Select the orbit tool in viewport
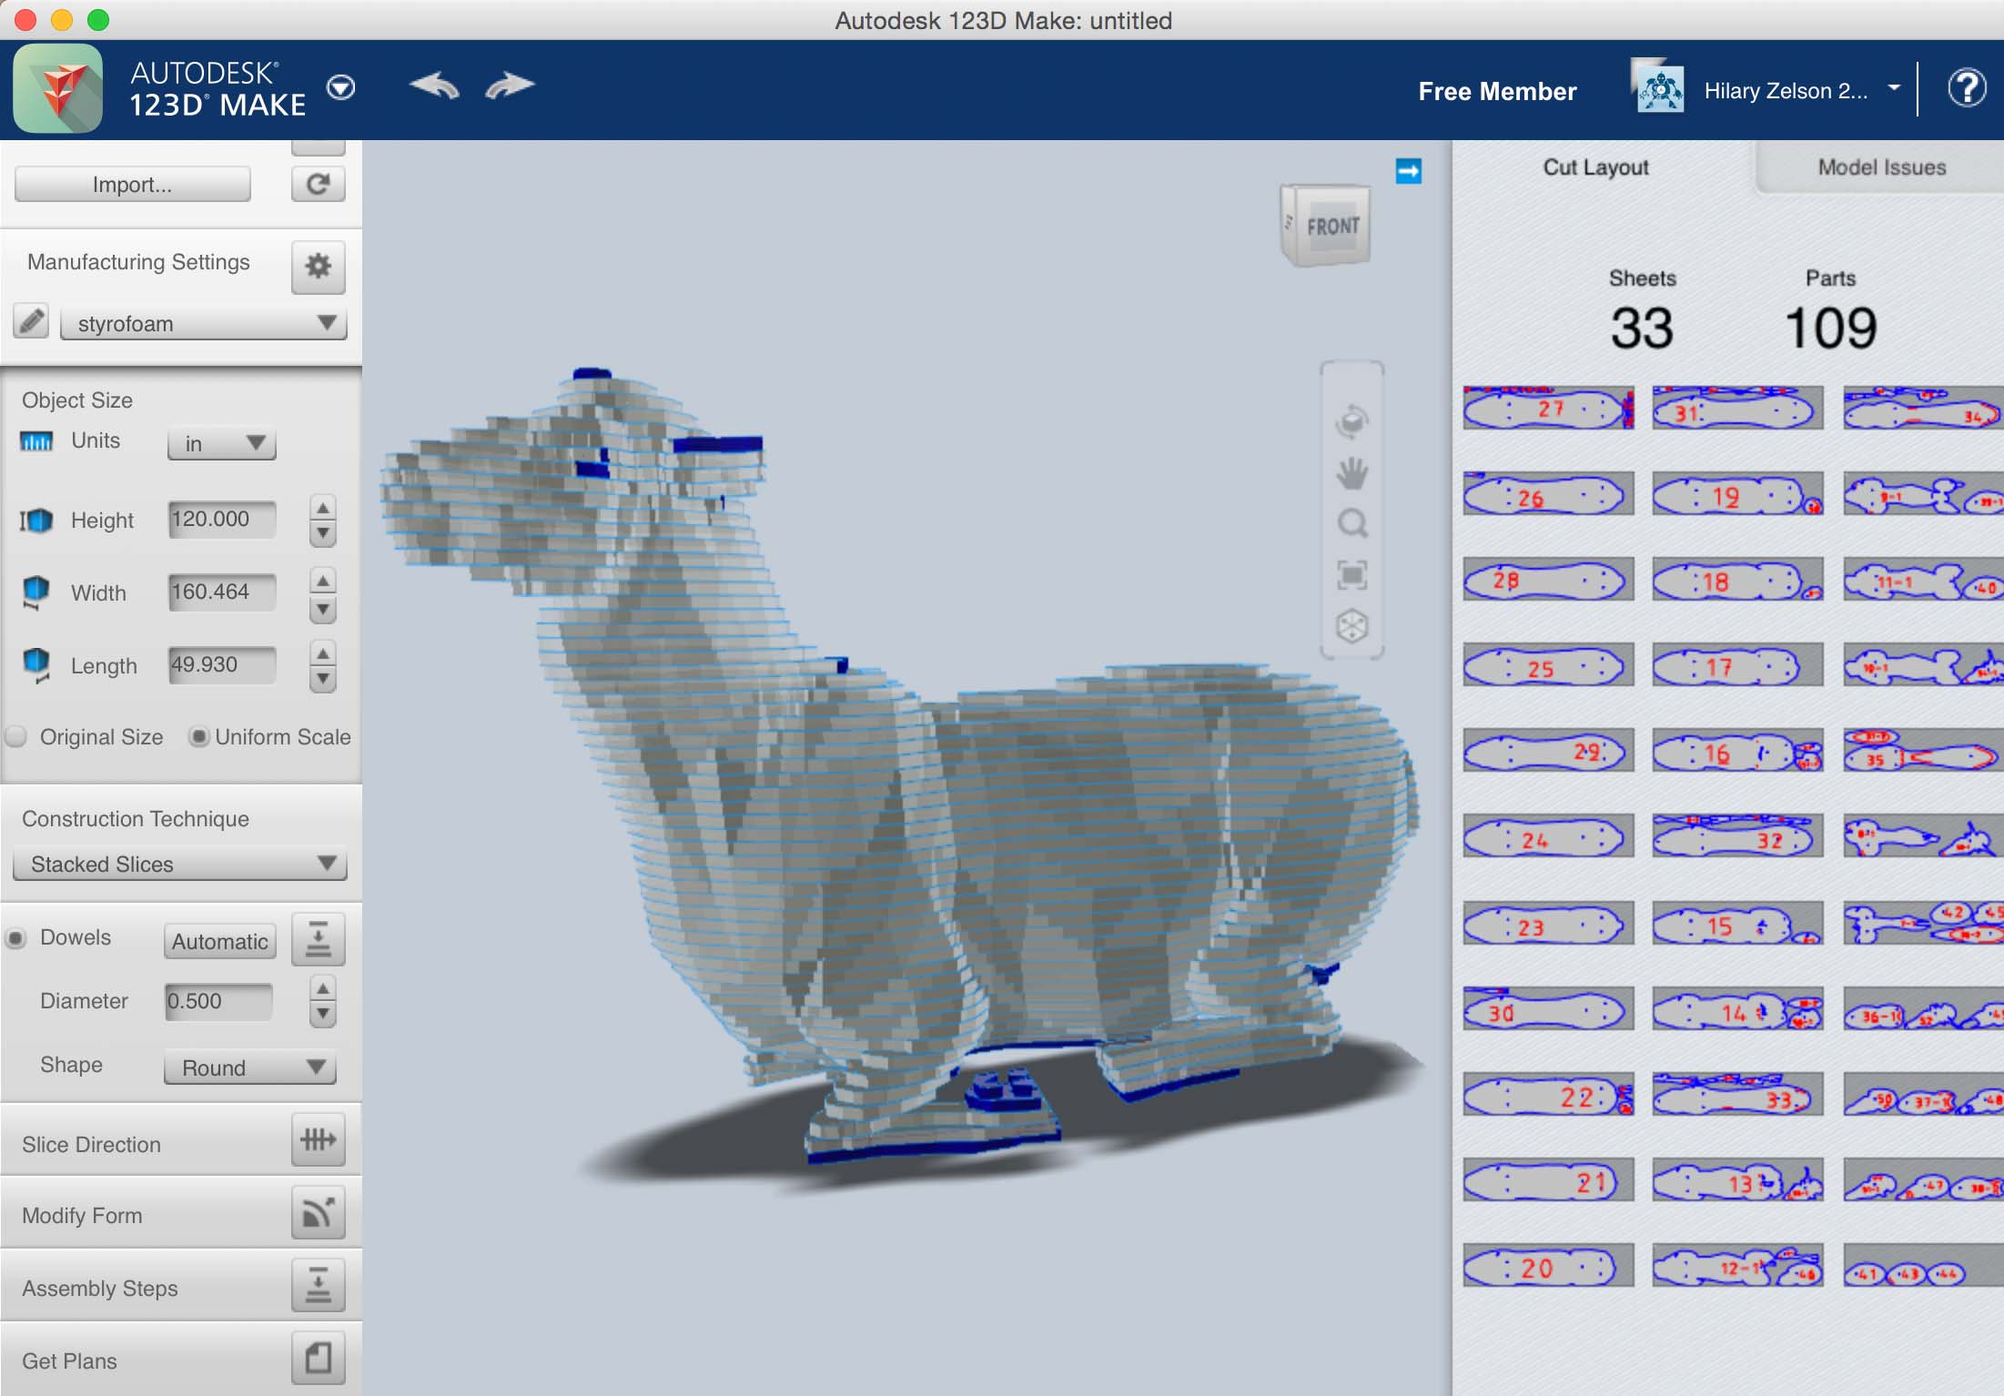This screenshot has height=1396, width=2004. 1351,420
